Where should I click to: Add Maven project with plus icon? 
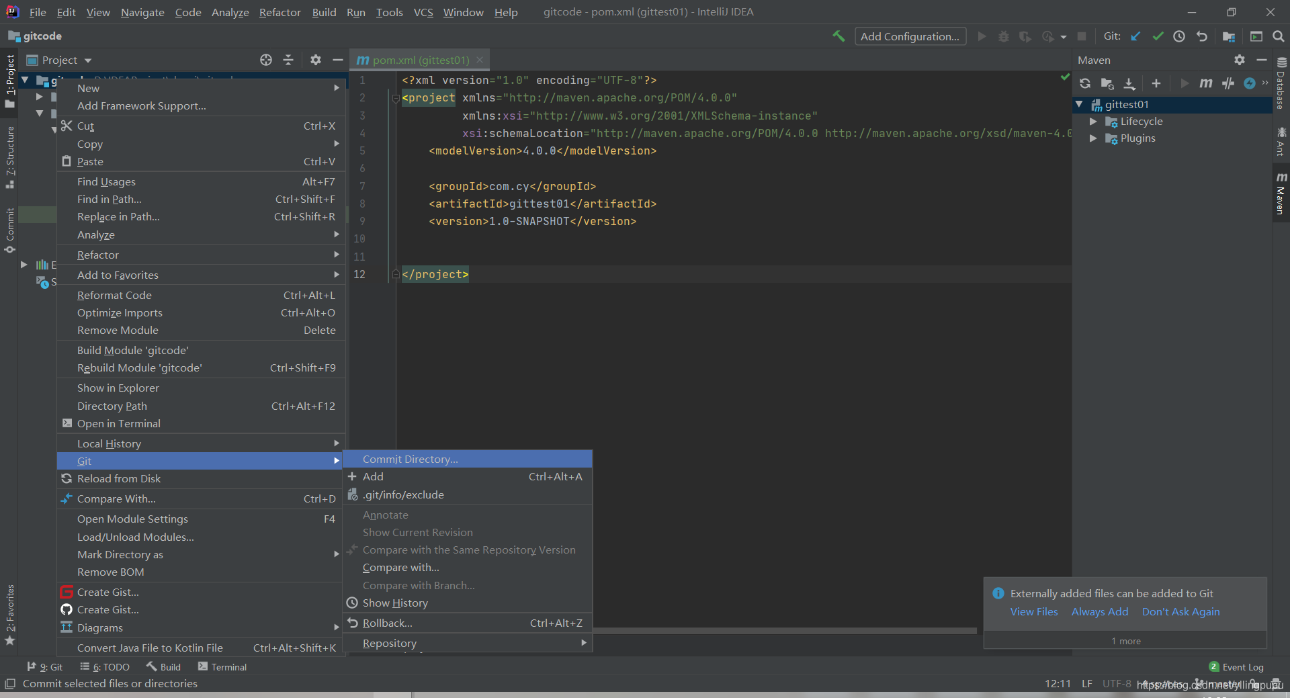pyautogui.click(x=1156, y=83)
